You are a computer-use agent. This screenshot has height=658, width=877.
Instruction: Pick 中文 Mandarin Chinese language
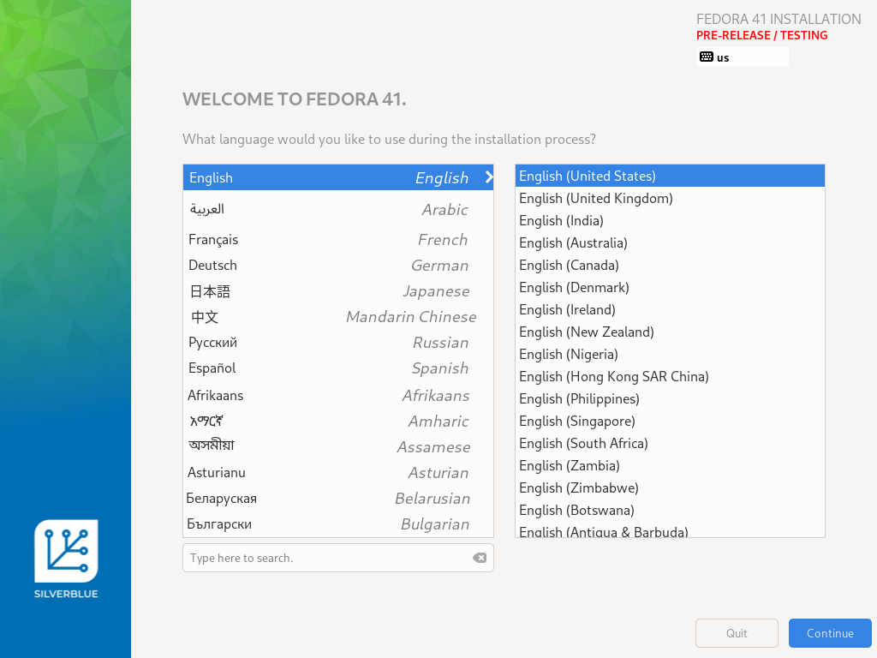pos(337,317)
